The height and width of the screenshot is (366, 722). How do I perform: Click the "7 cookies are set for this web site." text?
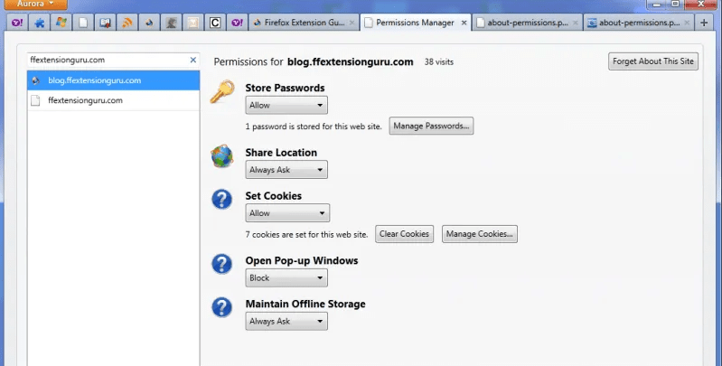306,234
